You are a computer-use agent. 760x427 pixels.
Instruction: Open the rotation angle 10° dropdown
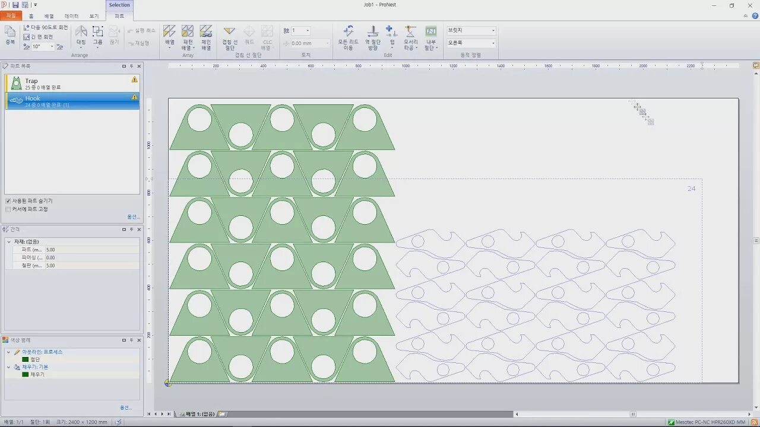(x=52, y=46)
